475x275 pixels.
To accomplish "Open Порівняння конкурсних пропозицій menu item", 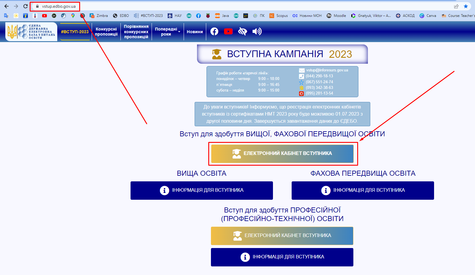I will [x=136, y=32].
